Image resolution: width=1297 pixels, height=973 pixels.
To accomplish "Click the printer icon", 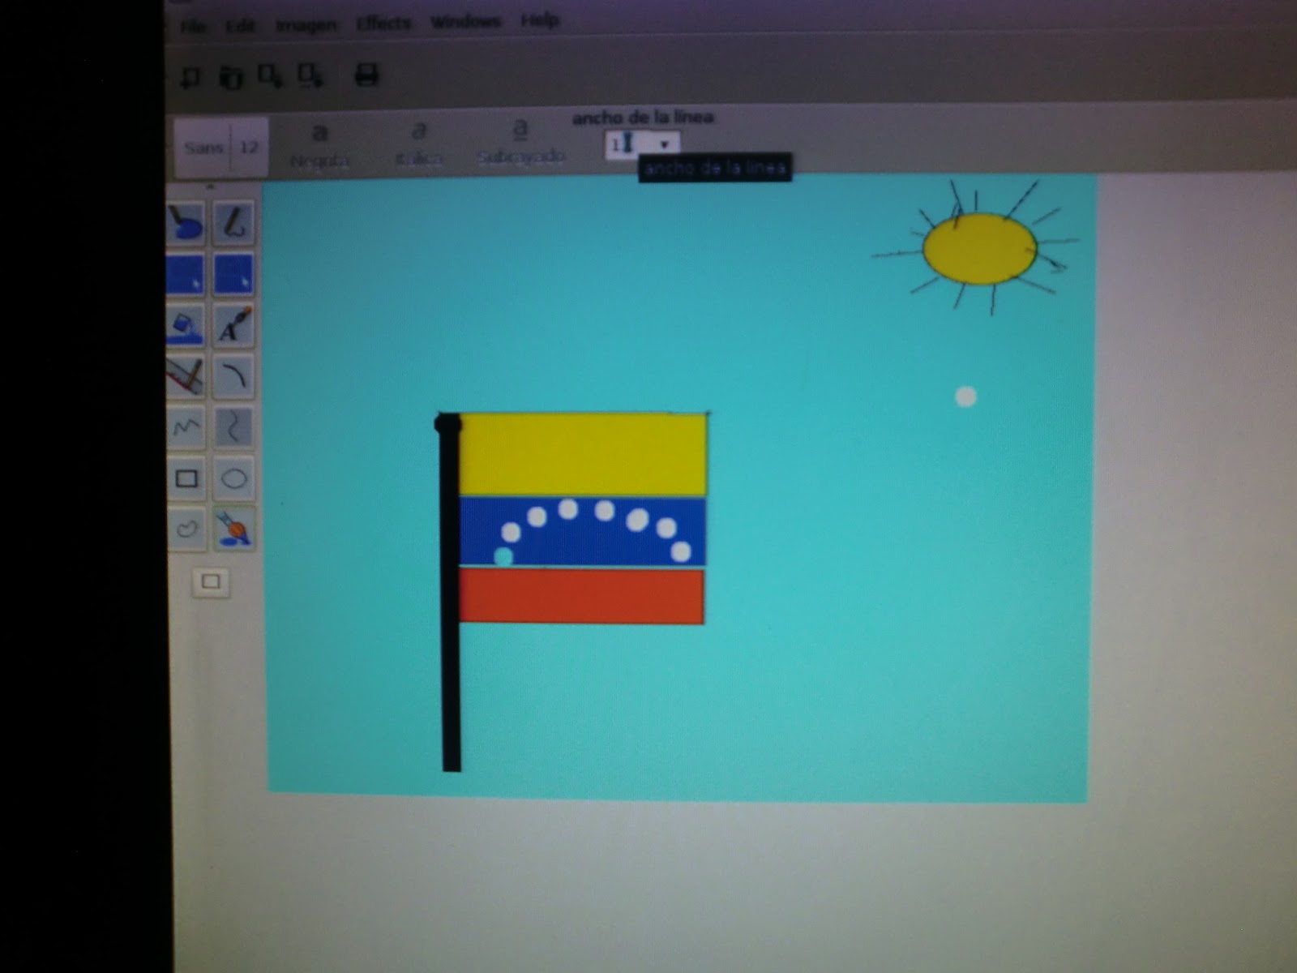I will [x=366, y=76].
